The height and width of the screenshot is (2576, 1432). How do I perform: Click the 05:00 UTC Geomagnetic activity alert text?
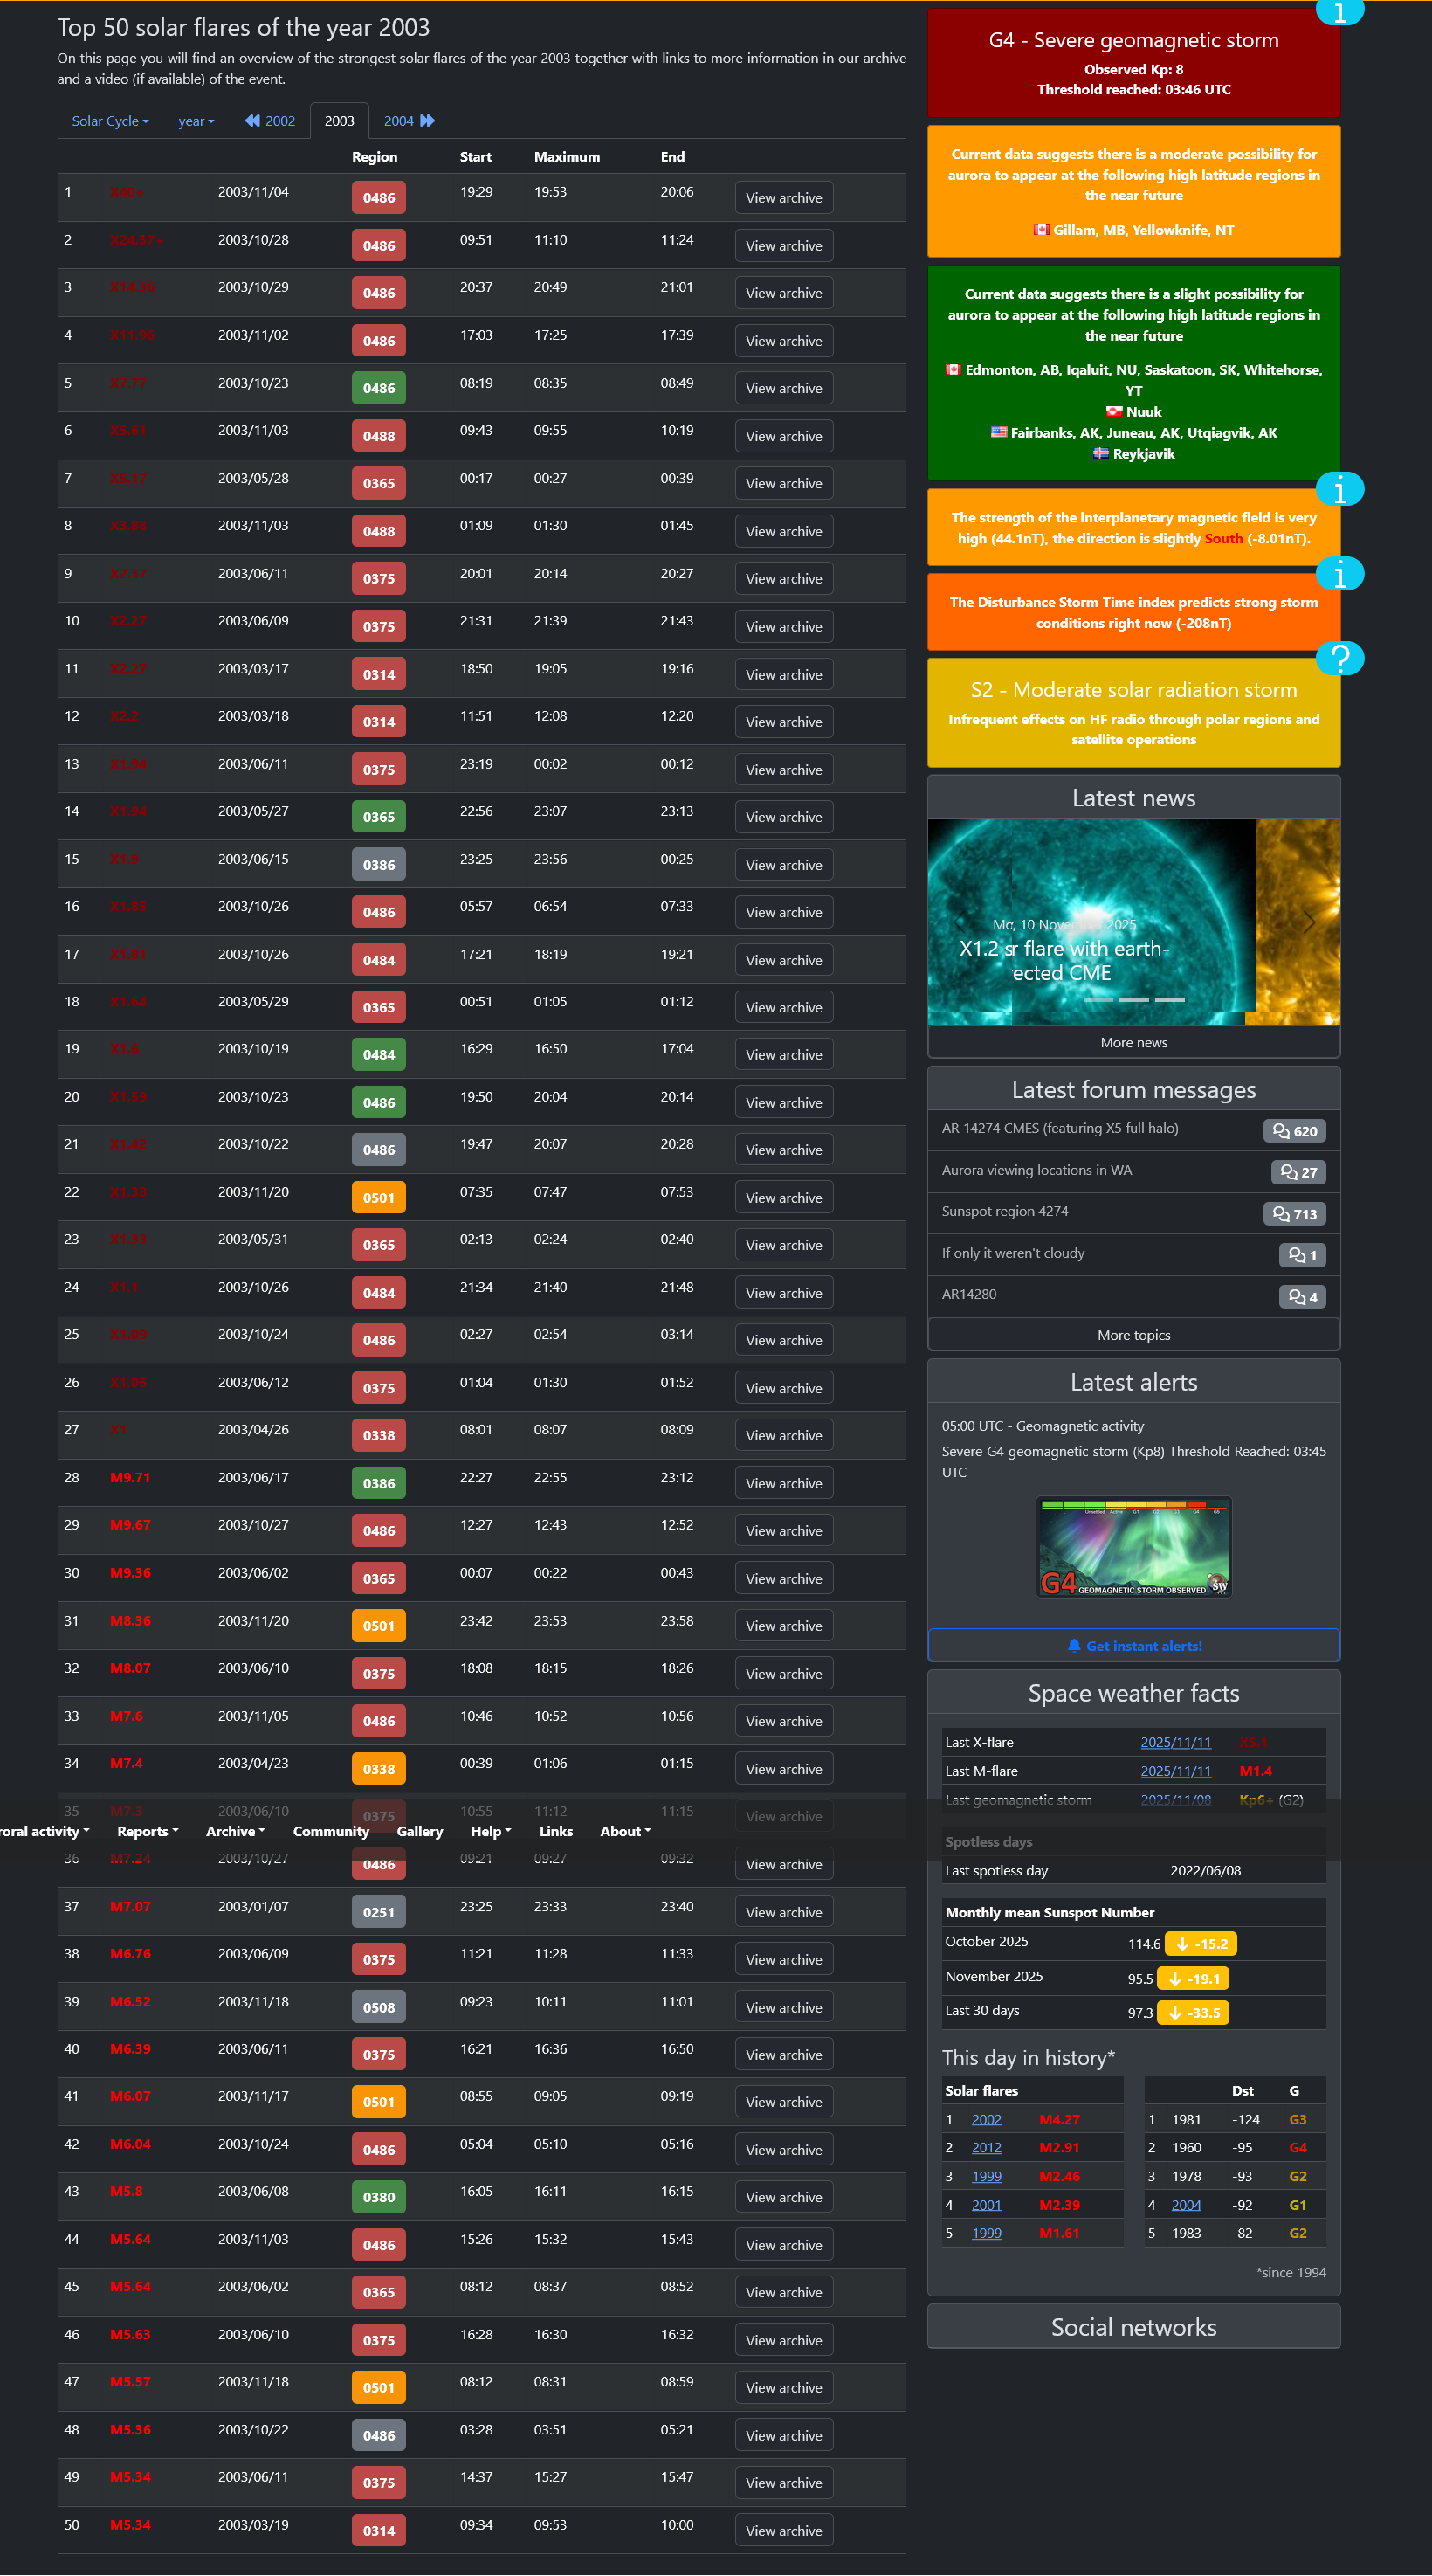tap(1043, 1426)
